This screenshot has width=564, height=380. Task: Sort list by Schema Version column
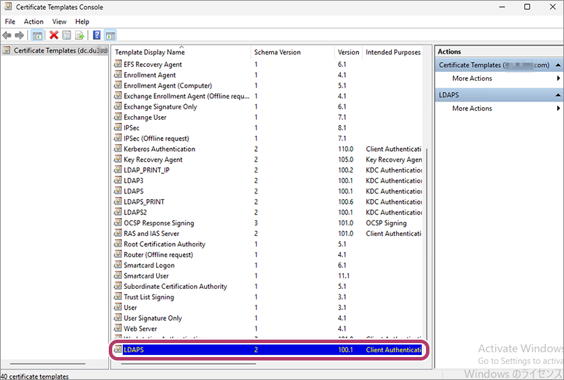pos(277,52)
